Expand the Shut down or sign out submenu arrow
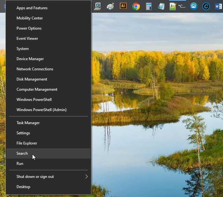The image size is (223, 197). pos(86,177)
